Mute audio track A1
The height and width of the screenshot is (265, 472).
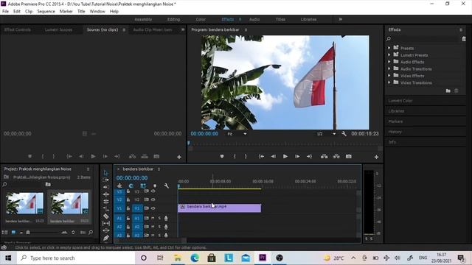pyautogui.click(x=153, y=219)
